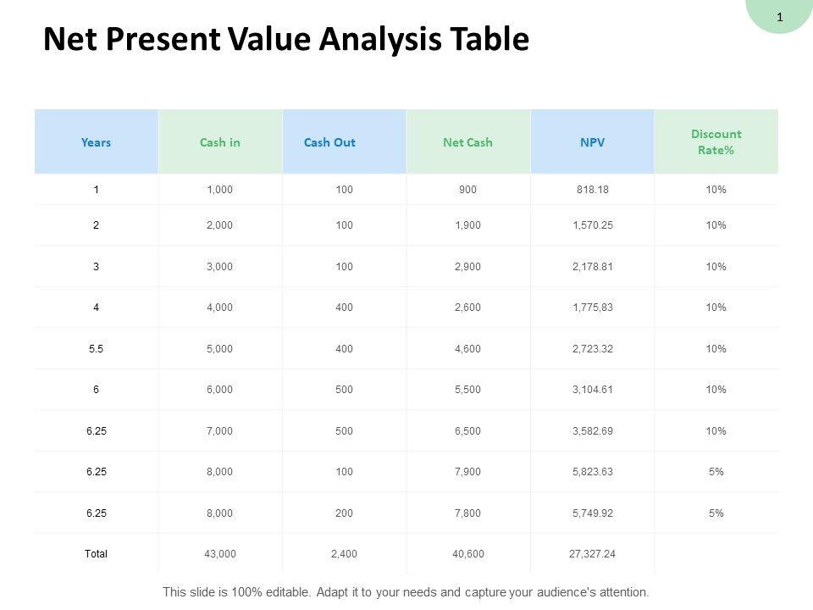The height and width of the screenshot is (610, 813).
Task: Select the Net Cash total 40,600
Action: tap(467, 553)
